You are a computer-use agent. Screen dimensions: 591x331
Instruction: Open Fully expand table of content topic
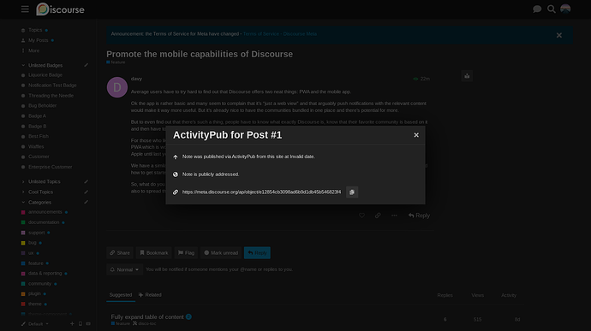click(147, 317)
